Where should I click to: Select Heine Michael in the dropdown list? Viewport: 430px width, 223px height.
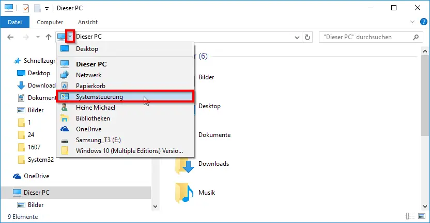(x=125, y=108)
